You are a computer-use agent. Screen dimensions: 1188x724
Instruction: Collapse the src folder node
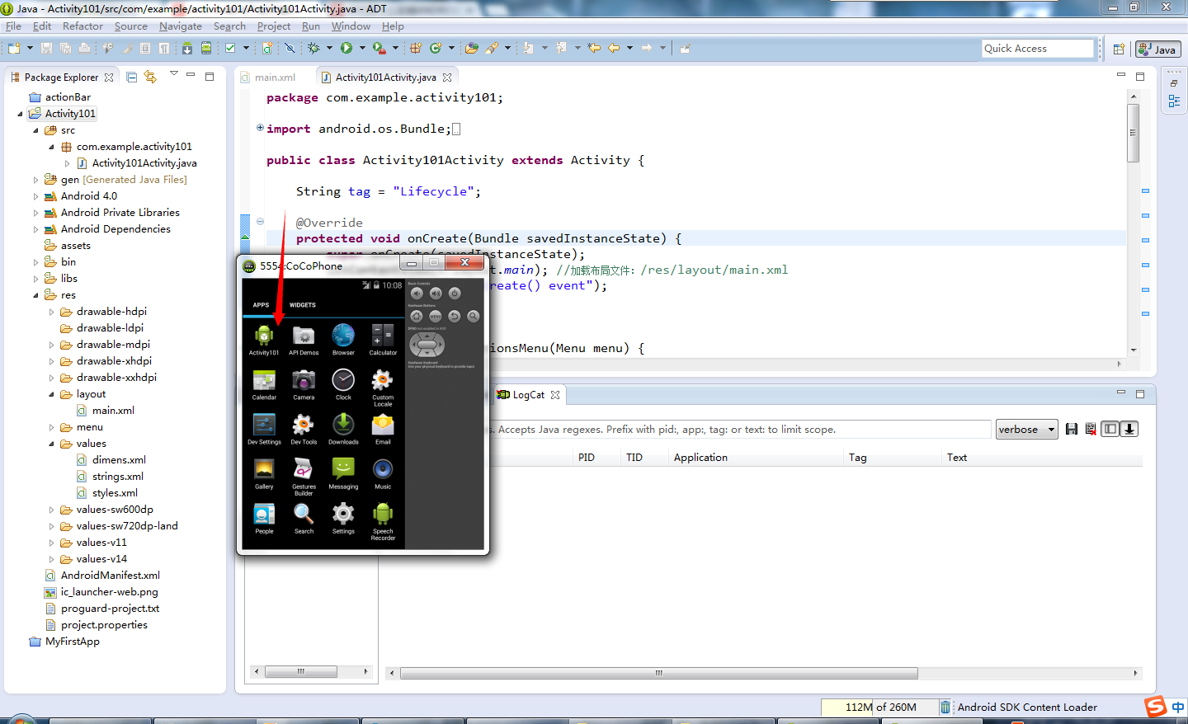(x=35, y=130)
